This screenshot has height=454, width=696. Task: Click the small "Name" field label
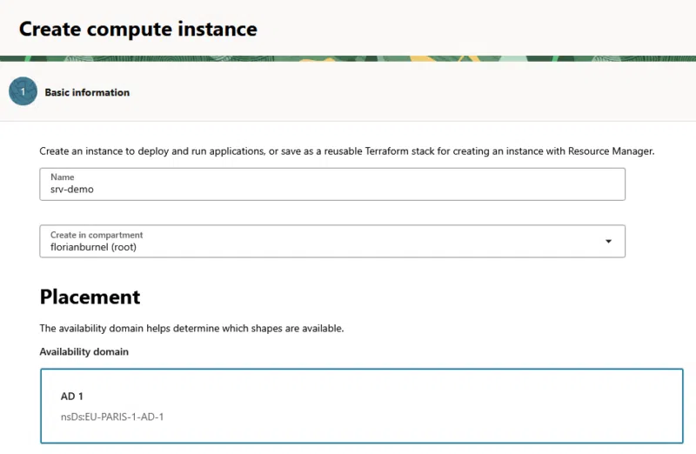click(x=62, y=177)
